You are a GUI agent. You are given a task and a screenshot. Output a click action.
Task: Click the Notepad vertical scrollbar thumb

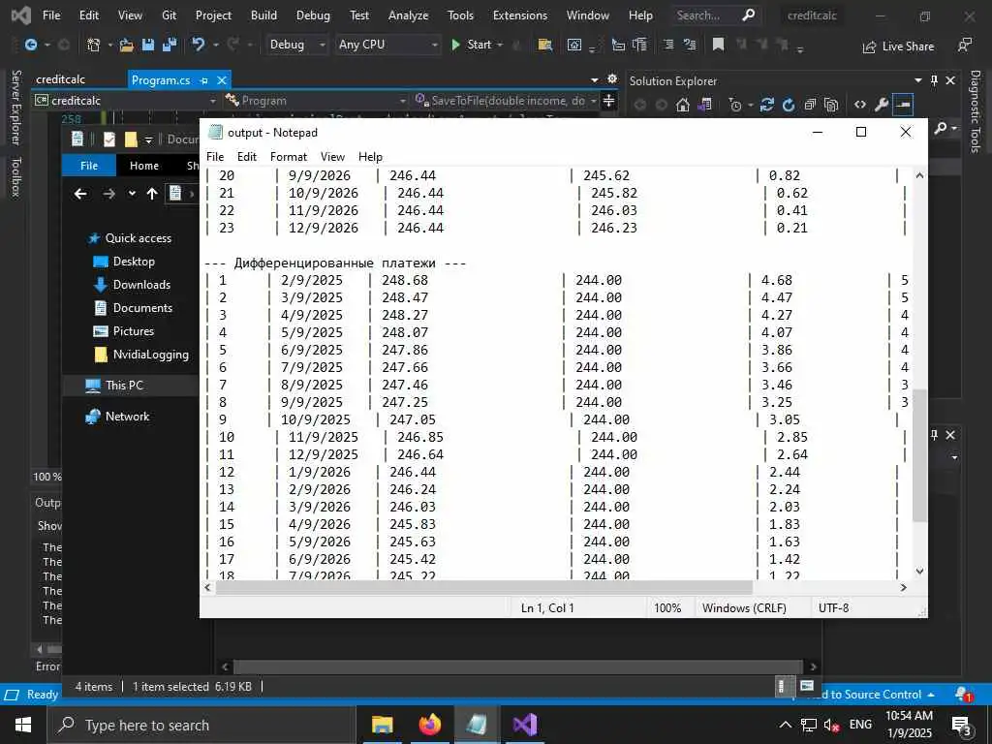tap(919, 455)
